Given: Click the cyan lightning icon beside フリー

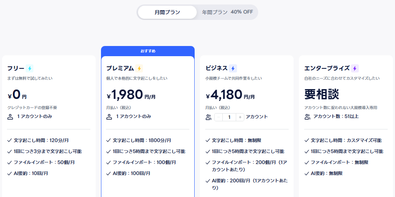Looking at the screenshot, I should click(x=29, y=68).
